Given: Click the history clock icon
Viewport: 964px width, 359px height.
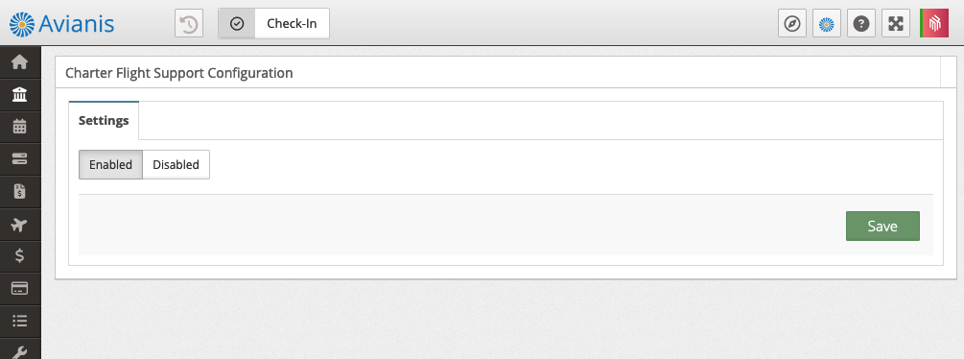Looking at the screenshot, I should [x=189, y=24].
